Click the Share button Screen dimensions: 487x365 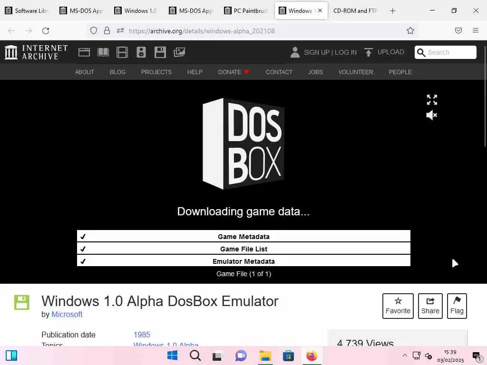430,306
